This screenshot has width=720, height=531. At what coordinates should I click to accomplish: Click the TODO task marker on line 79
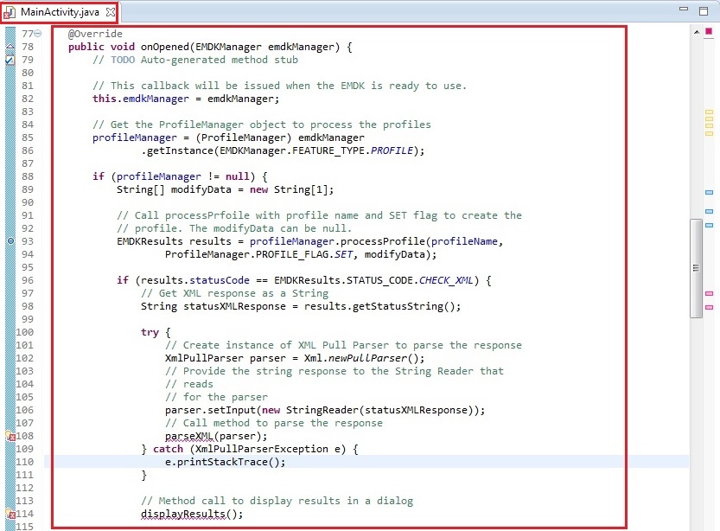[10, 60]
